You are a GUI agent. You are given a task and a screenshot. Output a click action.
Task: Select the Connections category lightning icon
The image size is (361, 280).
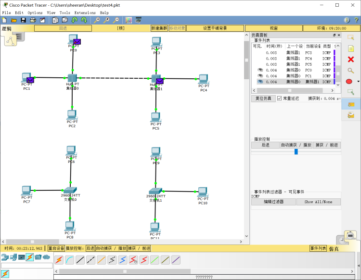tap(30, 257)
